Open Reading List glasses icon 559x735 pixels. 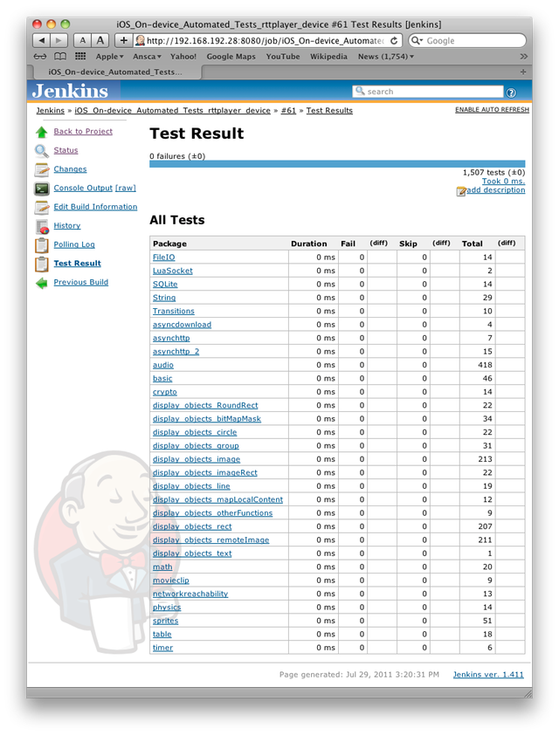click(x=40, y=56)
